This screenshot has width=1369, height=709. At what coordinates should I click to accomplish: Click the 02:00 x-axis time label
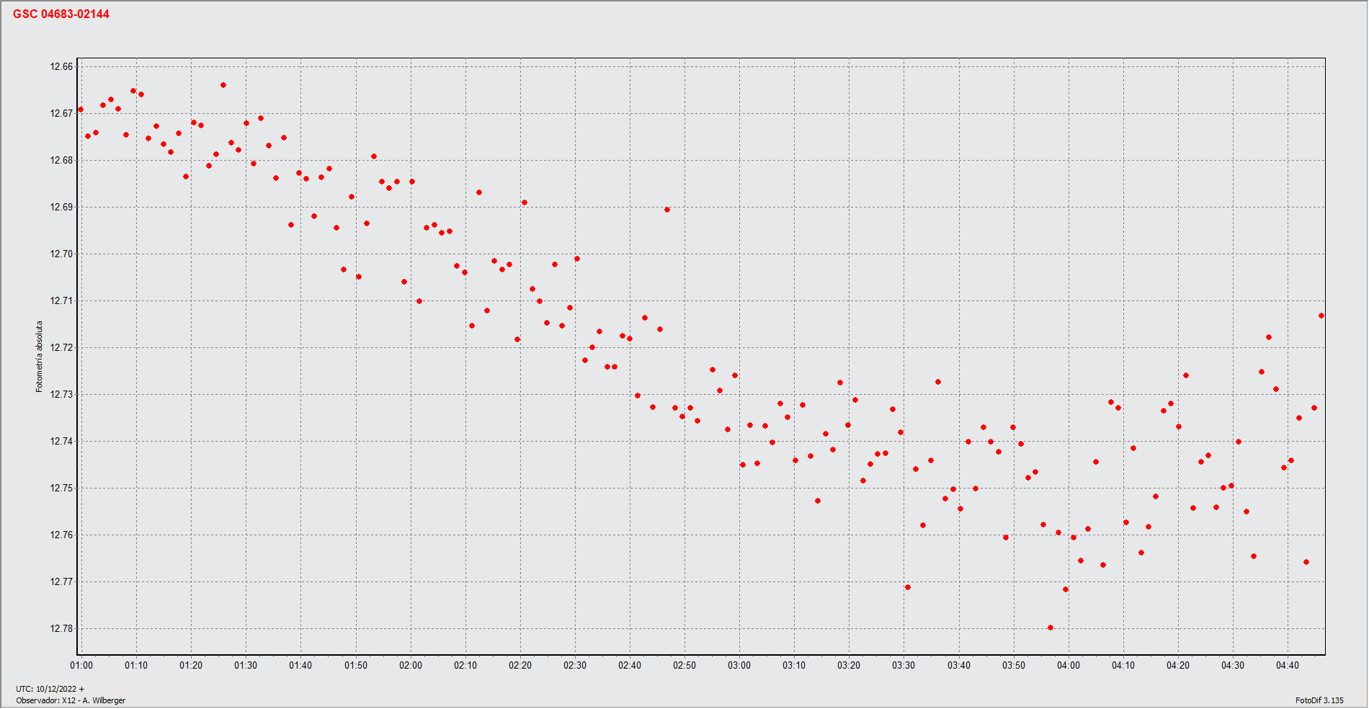tap(411, 665)
